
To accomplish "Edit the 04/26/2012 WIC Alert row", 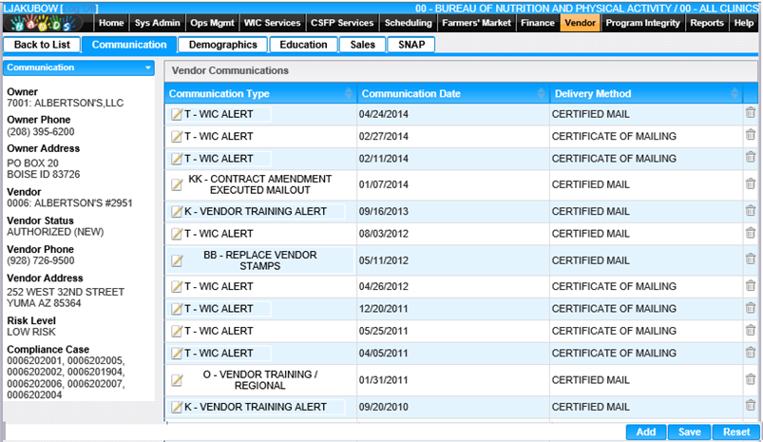I will [x=177, y=287].
